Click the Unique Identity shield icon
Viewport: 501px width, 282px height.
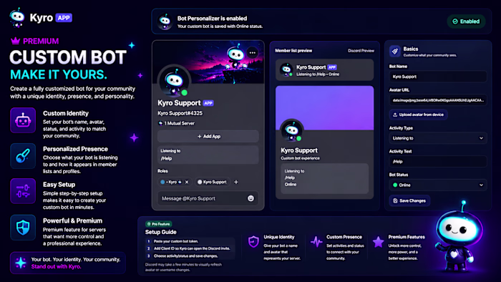253,242
